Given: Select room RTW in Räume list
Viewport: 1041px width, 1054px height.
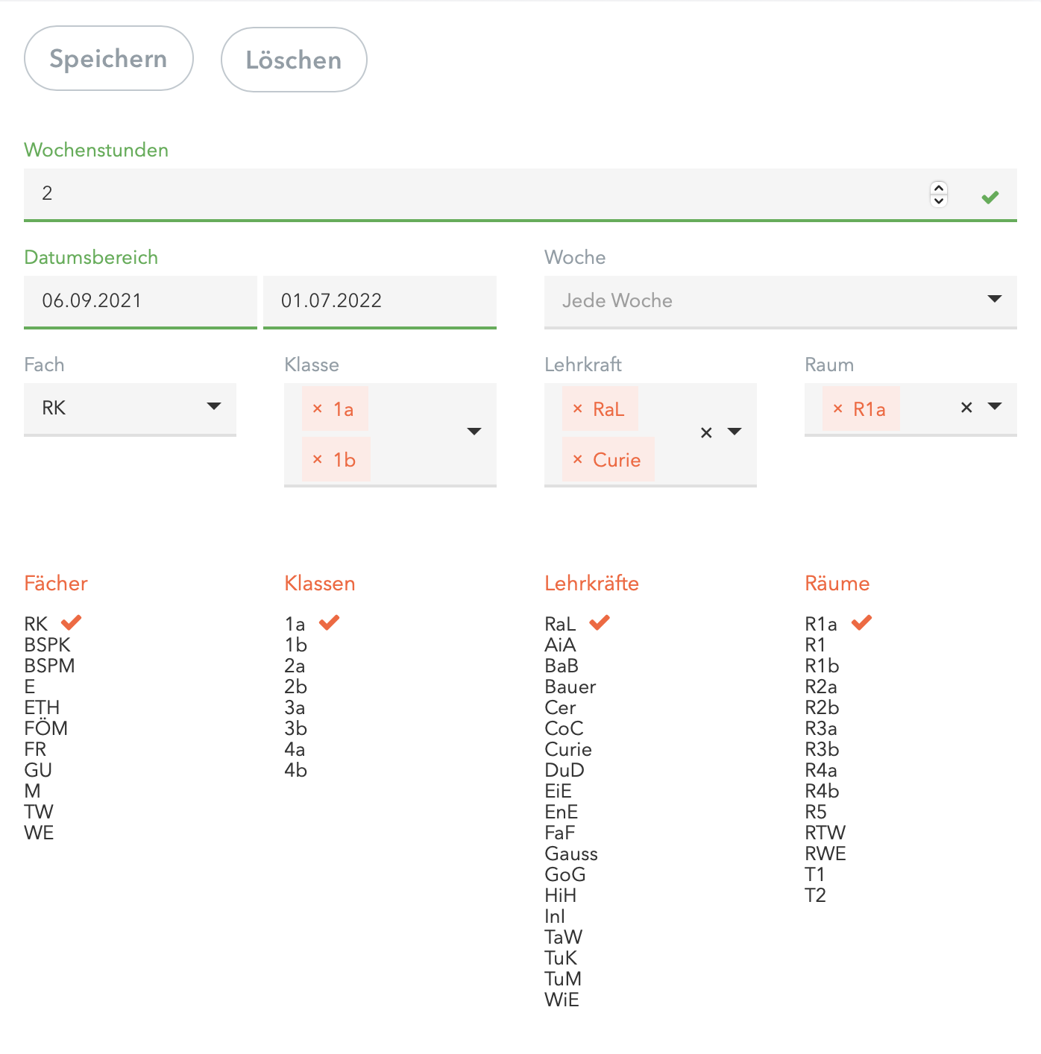Looking at the screenshot, I should (825, 833).
